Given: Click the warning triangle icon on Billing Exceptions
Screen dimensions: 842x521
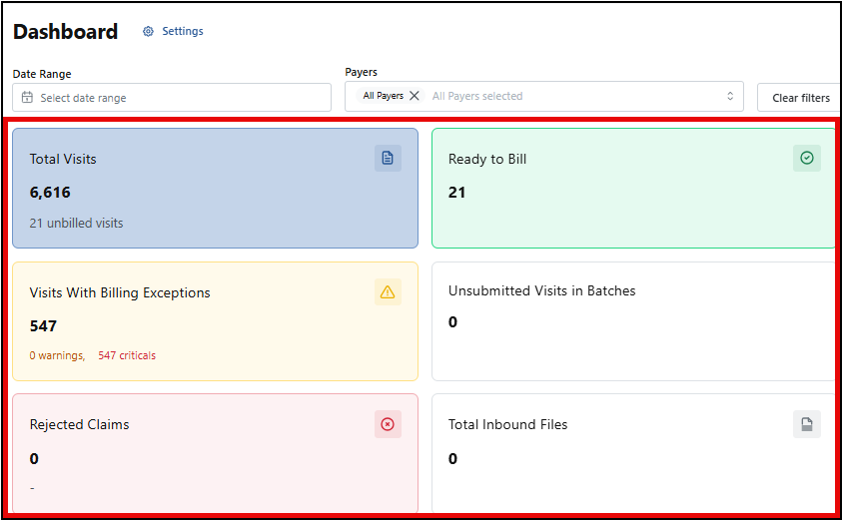Looking at the screenshot, I should coord(388,291).
